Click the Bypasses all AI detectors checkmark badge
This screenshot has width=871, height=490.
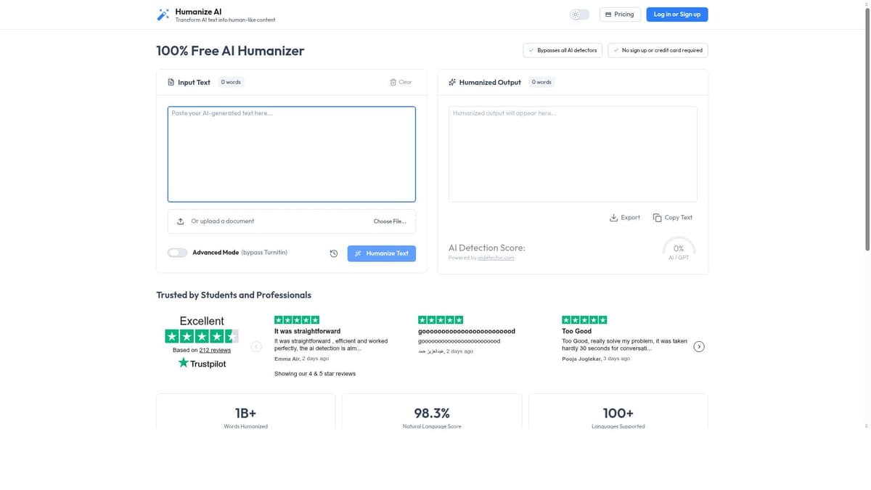tap(532, 50)
